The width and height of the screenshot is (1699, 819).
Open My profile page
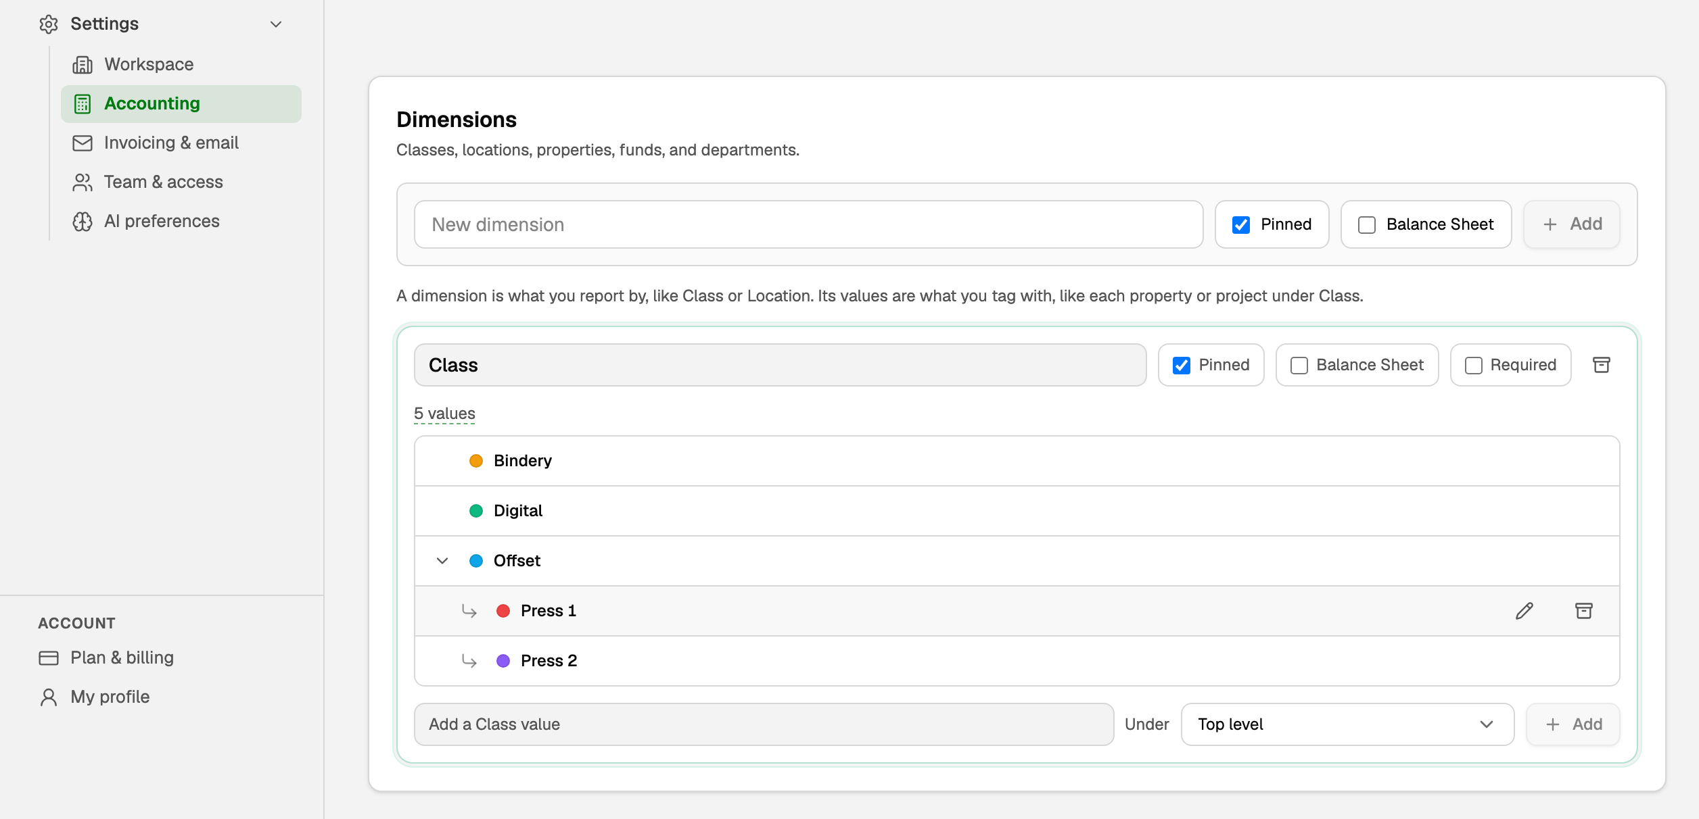coord(95,697)
